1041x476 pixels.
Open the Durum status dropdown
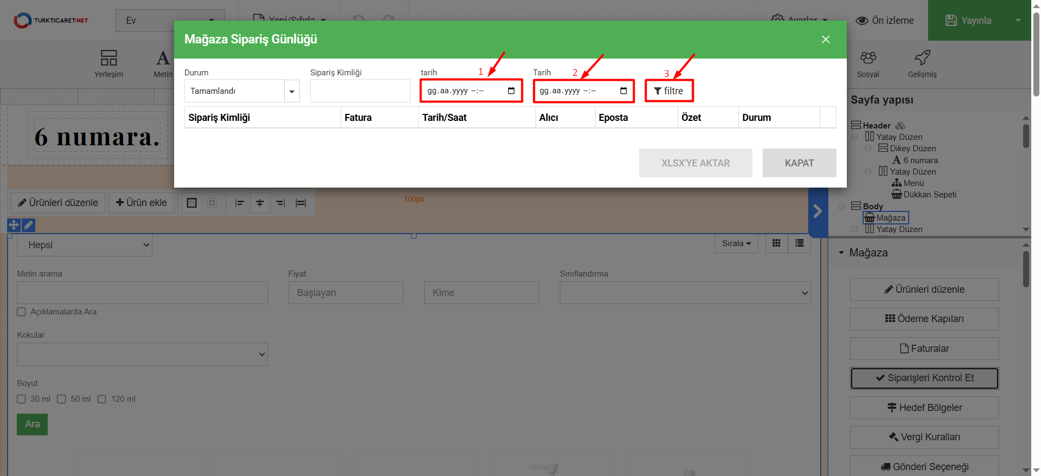click(x=292, y=91)
